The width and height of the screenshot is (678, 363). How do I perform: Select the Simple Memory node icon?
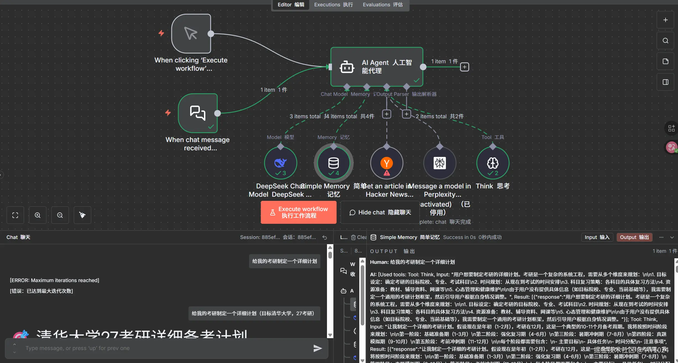click(333, 163)
